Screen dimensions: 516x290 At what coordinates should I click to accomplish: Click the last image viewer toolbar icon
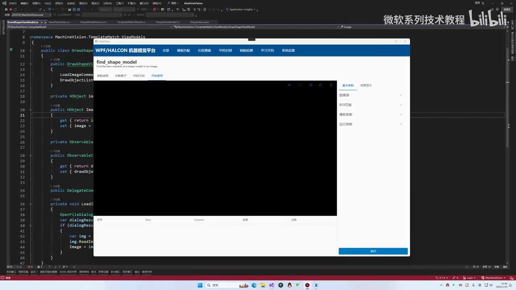[331, 85]
